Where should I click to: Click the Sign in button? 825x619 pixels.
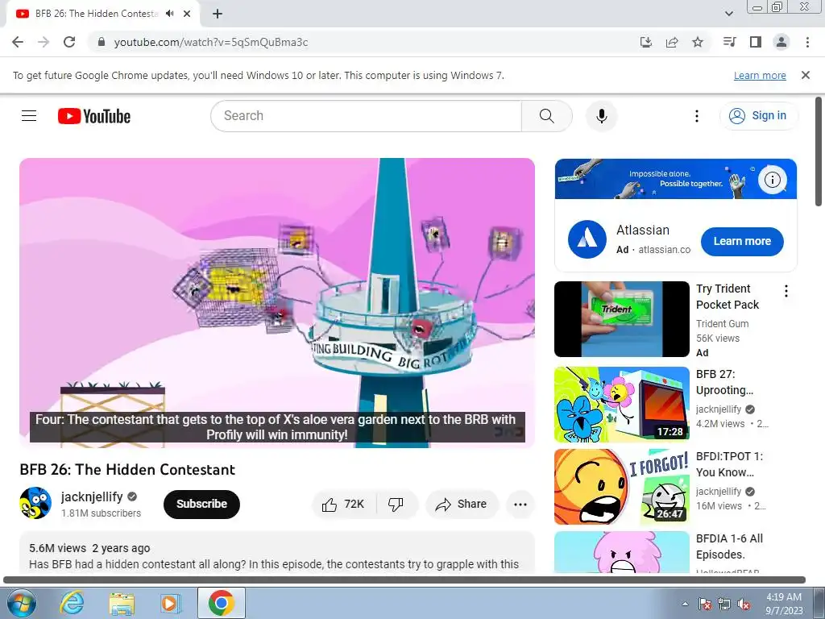pos(758,116)
